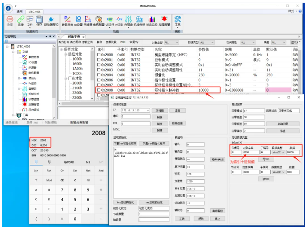Open the 机械分析 mechanical analysis icon
This screenshot has width=307, height=229.
pyautogui.click(x=139, y=19)
